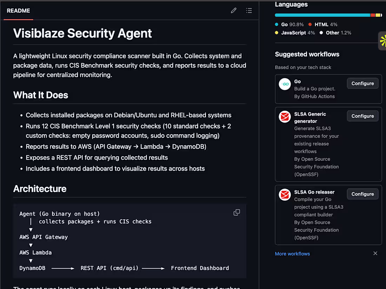Click the 'Exposes a REST API' bullet
386x289 pixels.
pyautogui.click(x=97, y=158)
